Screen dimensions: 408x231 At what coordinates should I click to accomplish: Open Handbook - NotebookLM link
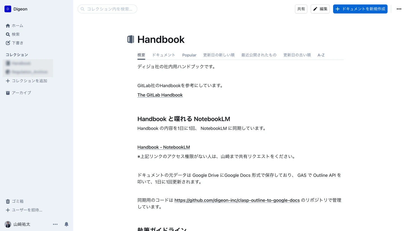pos(164,147)
